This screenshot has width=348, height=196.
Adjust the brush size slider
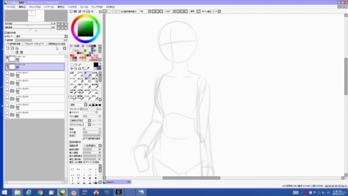pyautogui.click(x=92, y=109)
